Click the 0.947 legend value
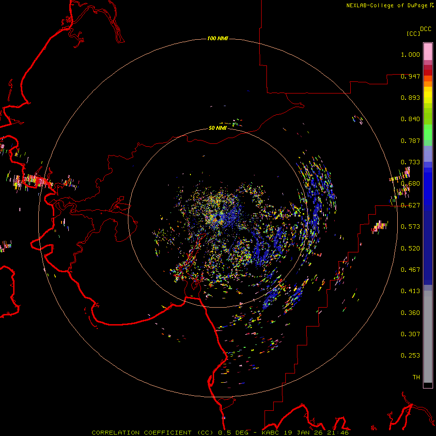The height and width of the screenshot is (436, 436). click(x=410, y=76)
